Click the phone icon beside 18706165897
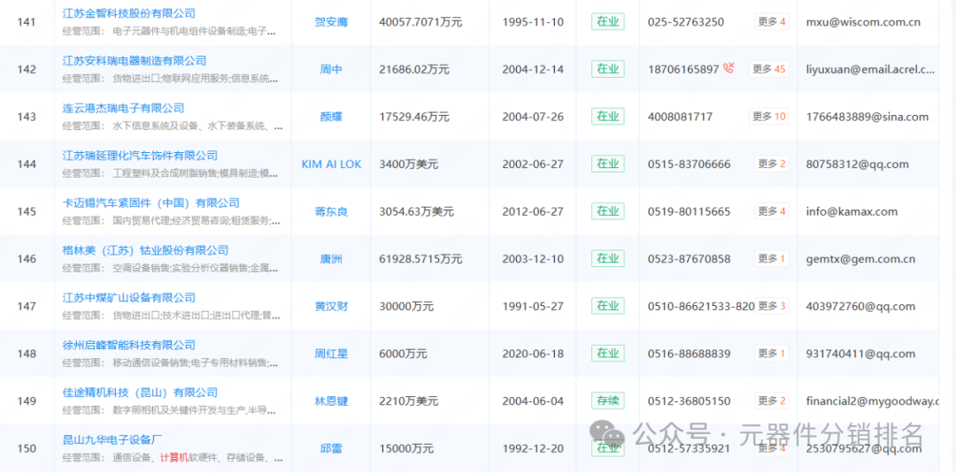The image size is (956, 473). 729,69
